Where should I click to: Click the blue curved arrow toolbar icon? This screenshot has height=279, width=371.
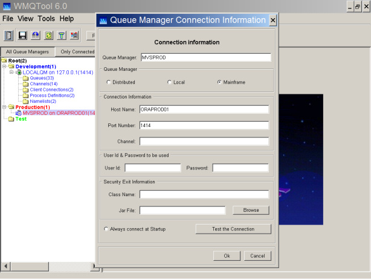pos(36,36)
